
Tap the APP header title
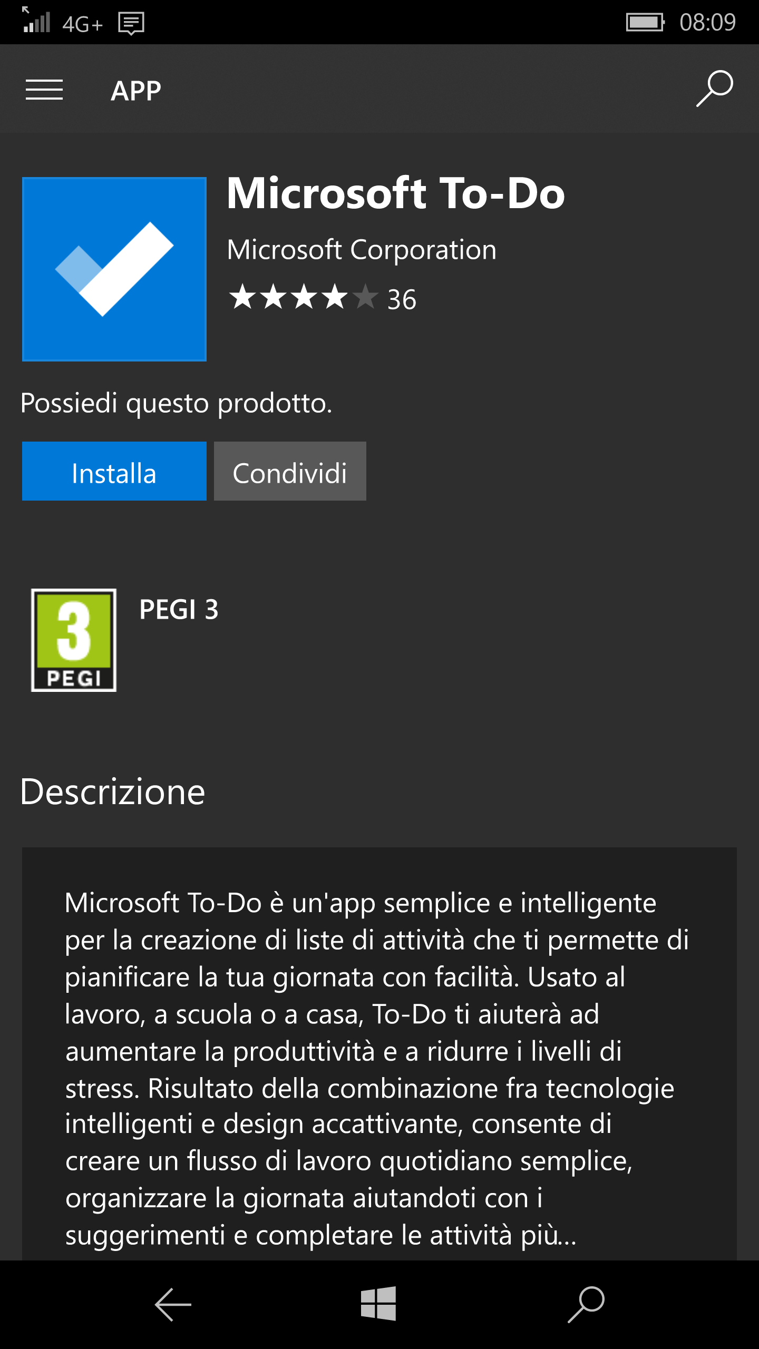click(136, 91)
